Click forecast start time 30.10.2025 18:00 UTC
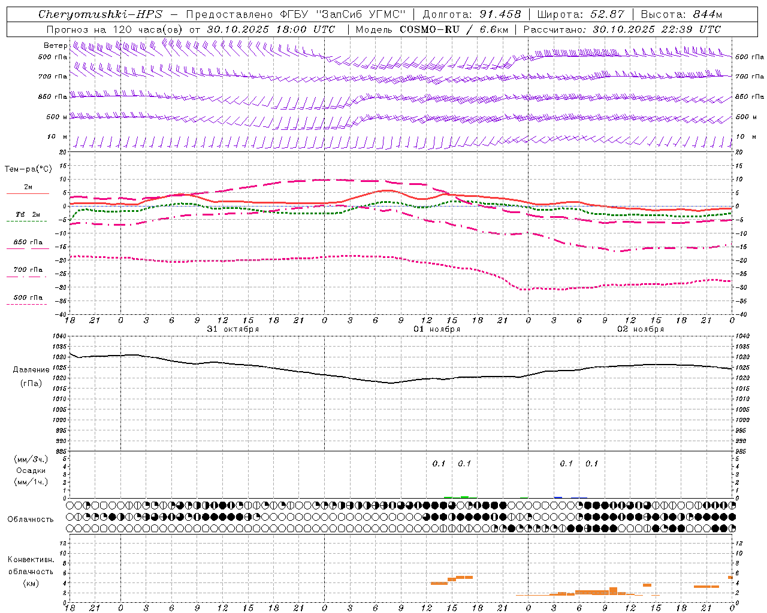Image resolution: width=767 pixels, height=613 pixels. [x=271, y=29]
